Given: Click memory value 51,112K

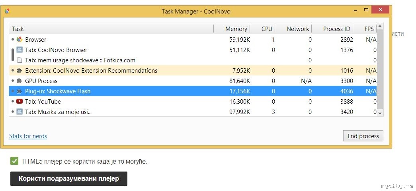Looking at the screenshot, I should (240, 50).
